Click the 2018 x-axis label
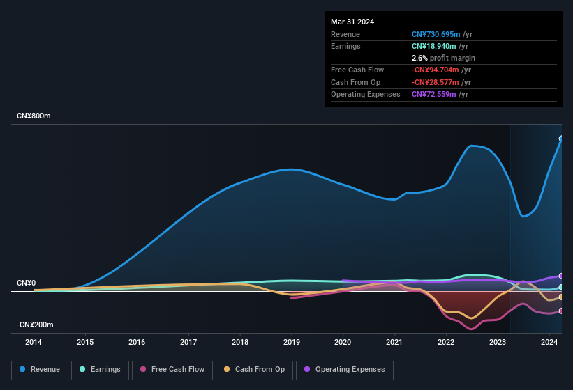 240,342
